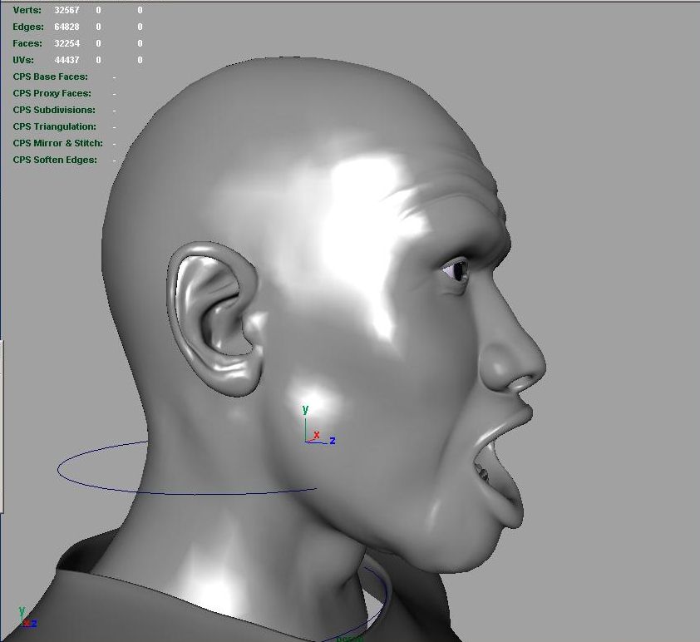Viewport: 700px width, 642px height.
Task: Click the view axis indicator in the viewport corner
Action: (27, 619)
